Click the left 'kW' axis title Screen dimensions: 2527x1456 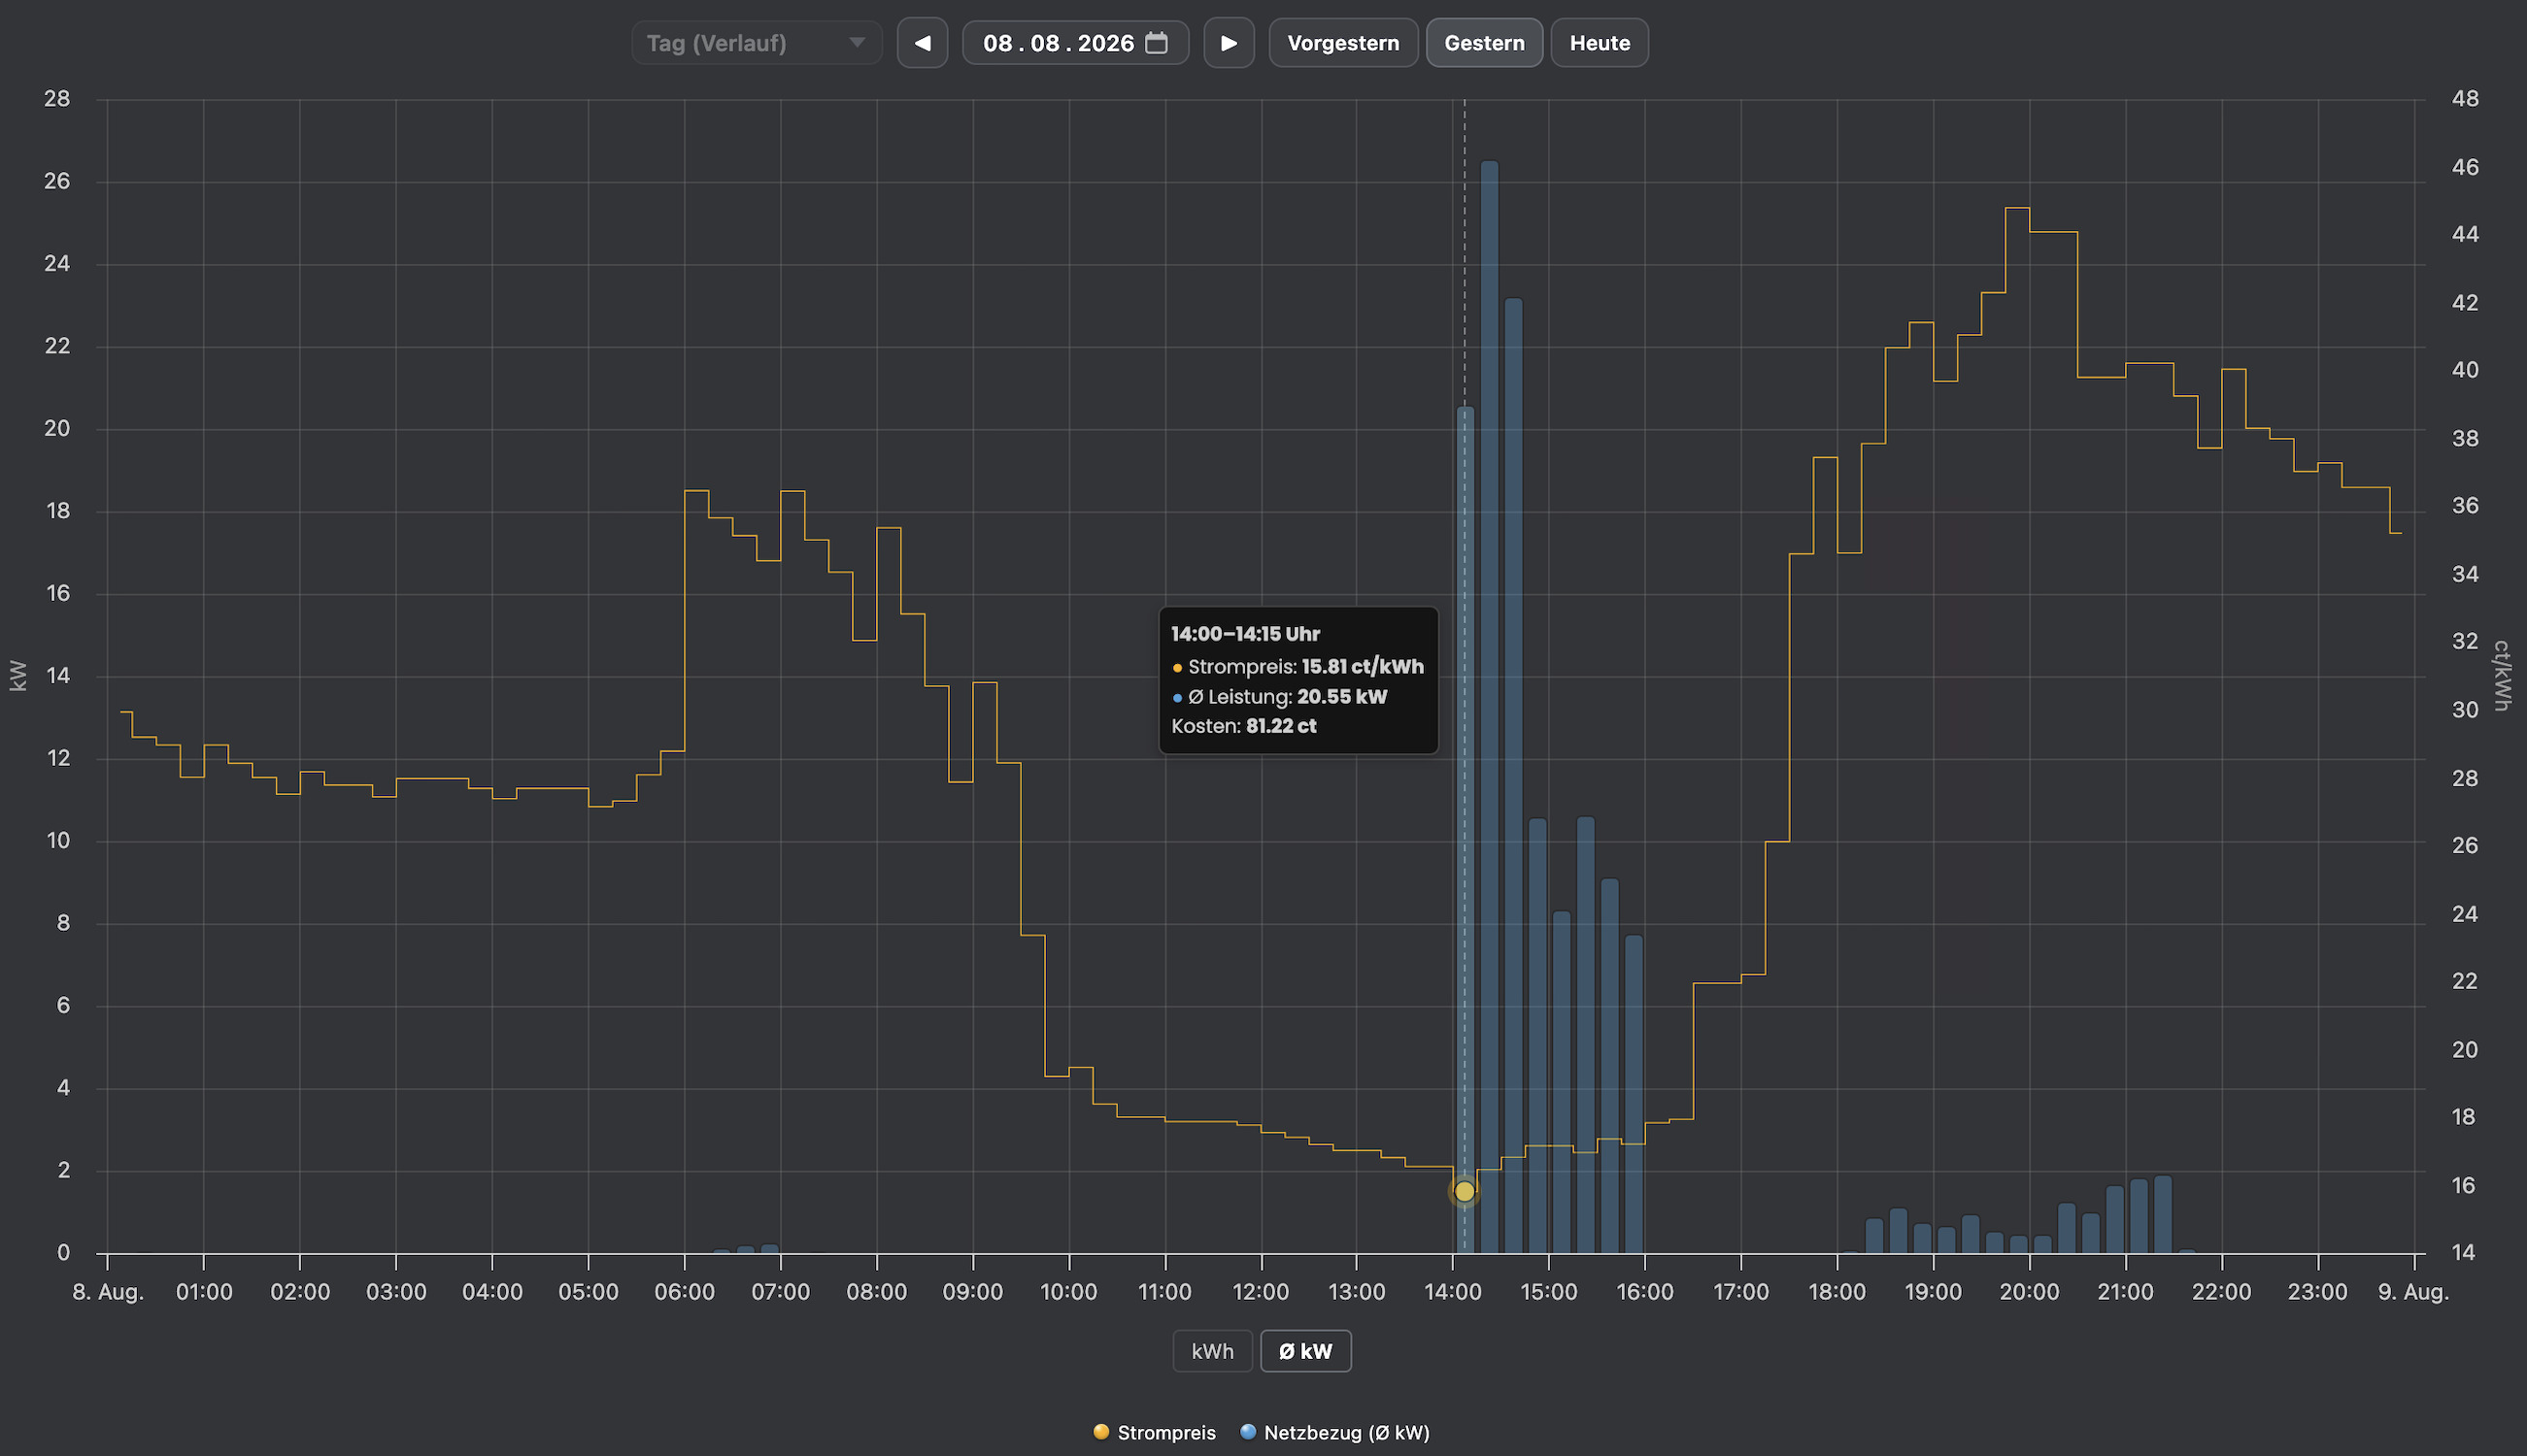(x=18, y=676)
